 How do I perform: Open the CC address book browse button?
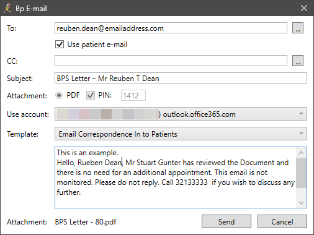coord(298,61)
